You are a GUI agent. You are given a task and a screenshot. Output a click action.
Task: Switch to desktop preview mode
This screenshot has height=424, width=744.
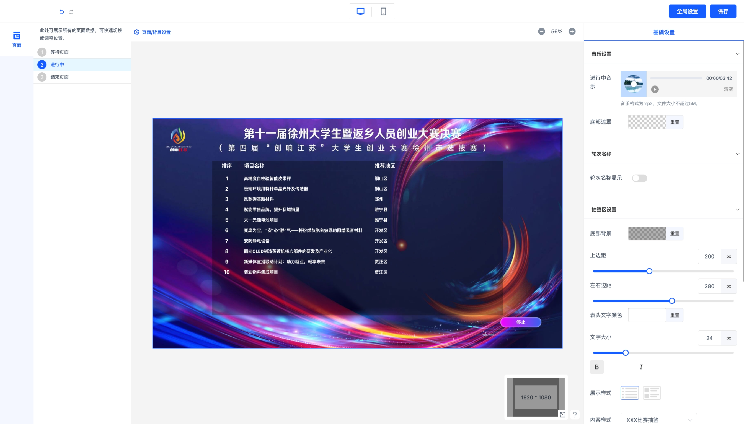click(x=360, y=11)
